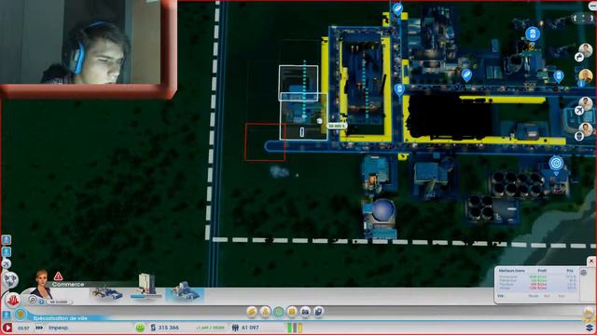
Task: Click the Meilleurs biens header
Action: click(512, 271)
